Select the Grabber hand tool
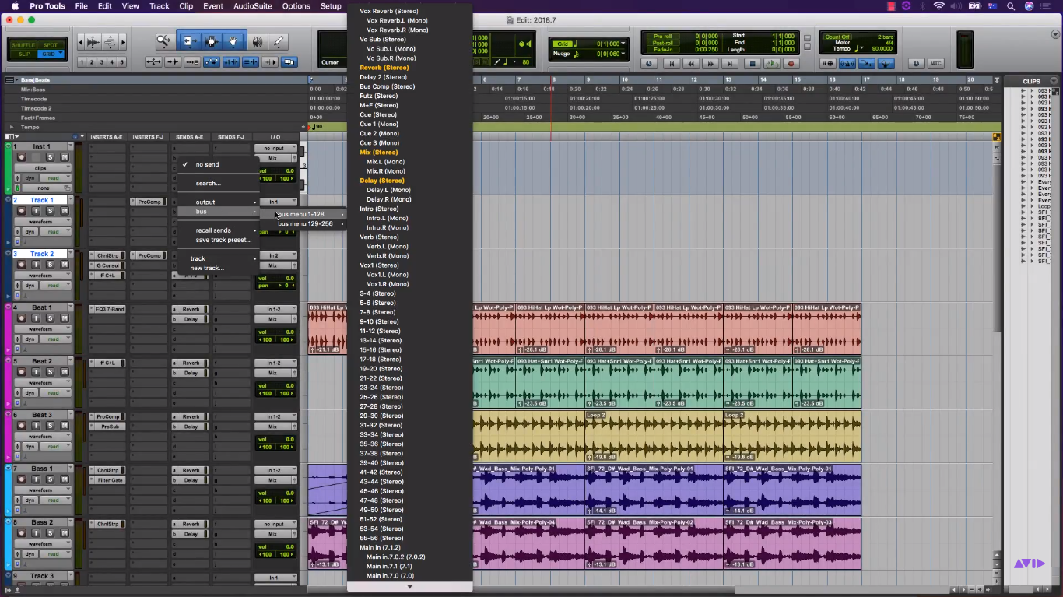Viewport: 1063px width, 597px height. 233,40
